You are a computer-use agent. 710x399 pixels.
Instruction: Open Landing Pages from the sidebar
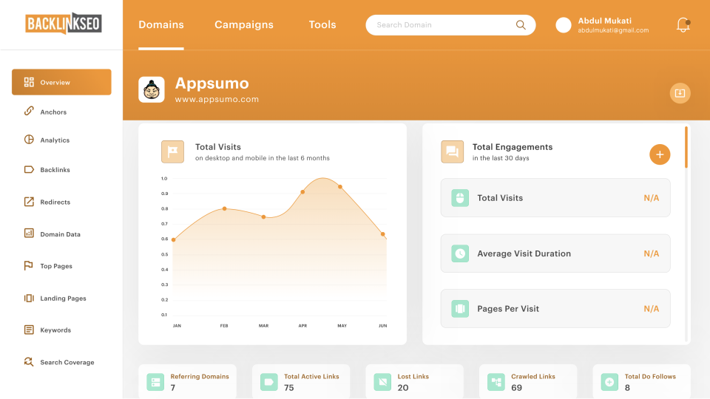(x=63, y=298)
